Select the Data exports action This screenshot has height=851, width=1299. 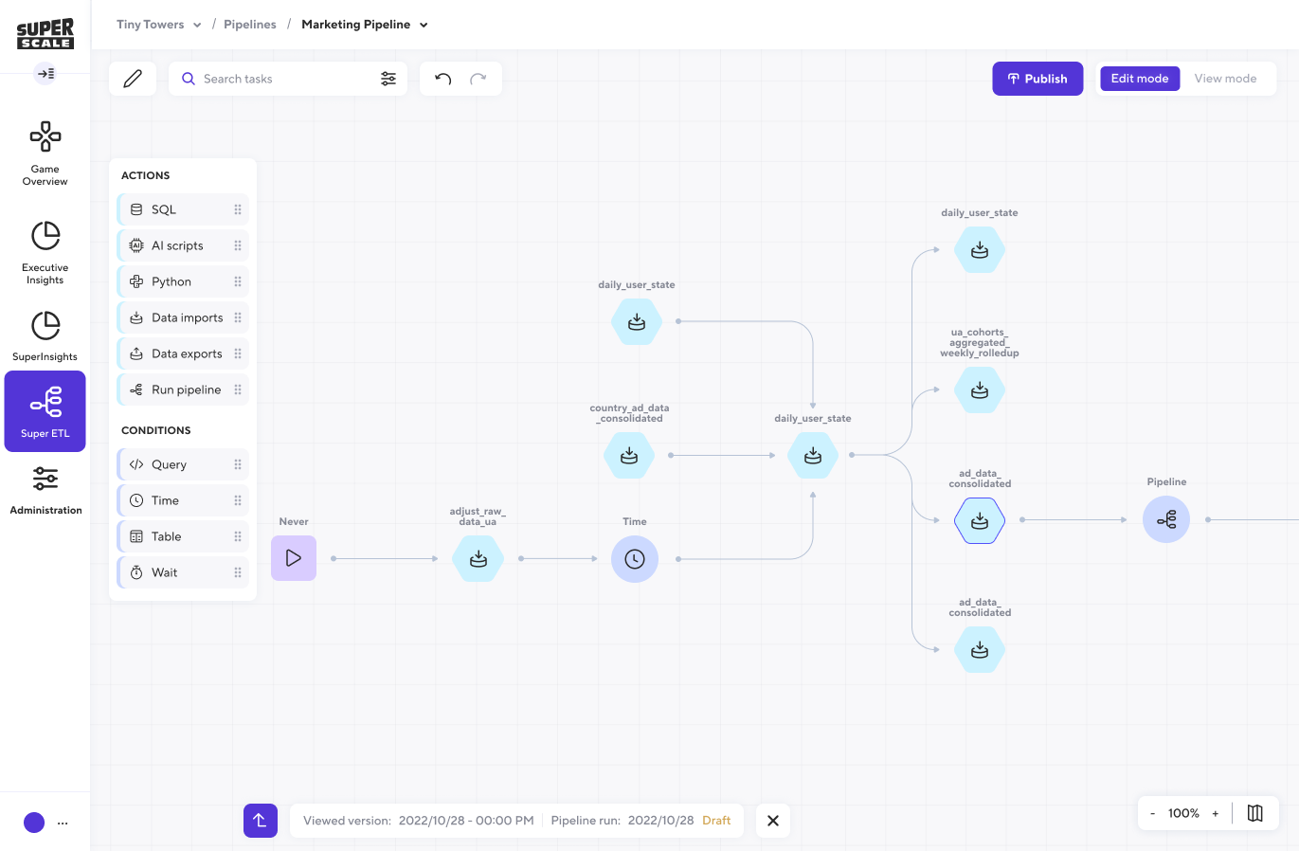(183, 353)
